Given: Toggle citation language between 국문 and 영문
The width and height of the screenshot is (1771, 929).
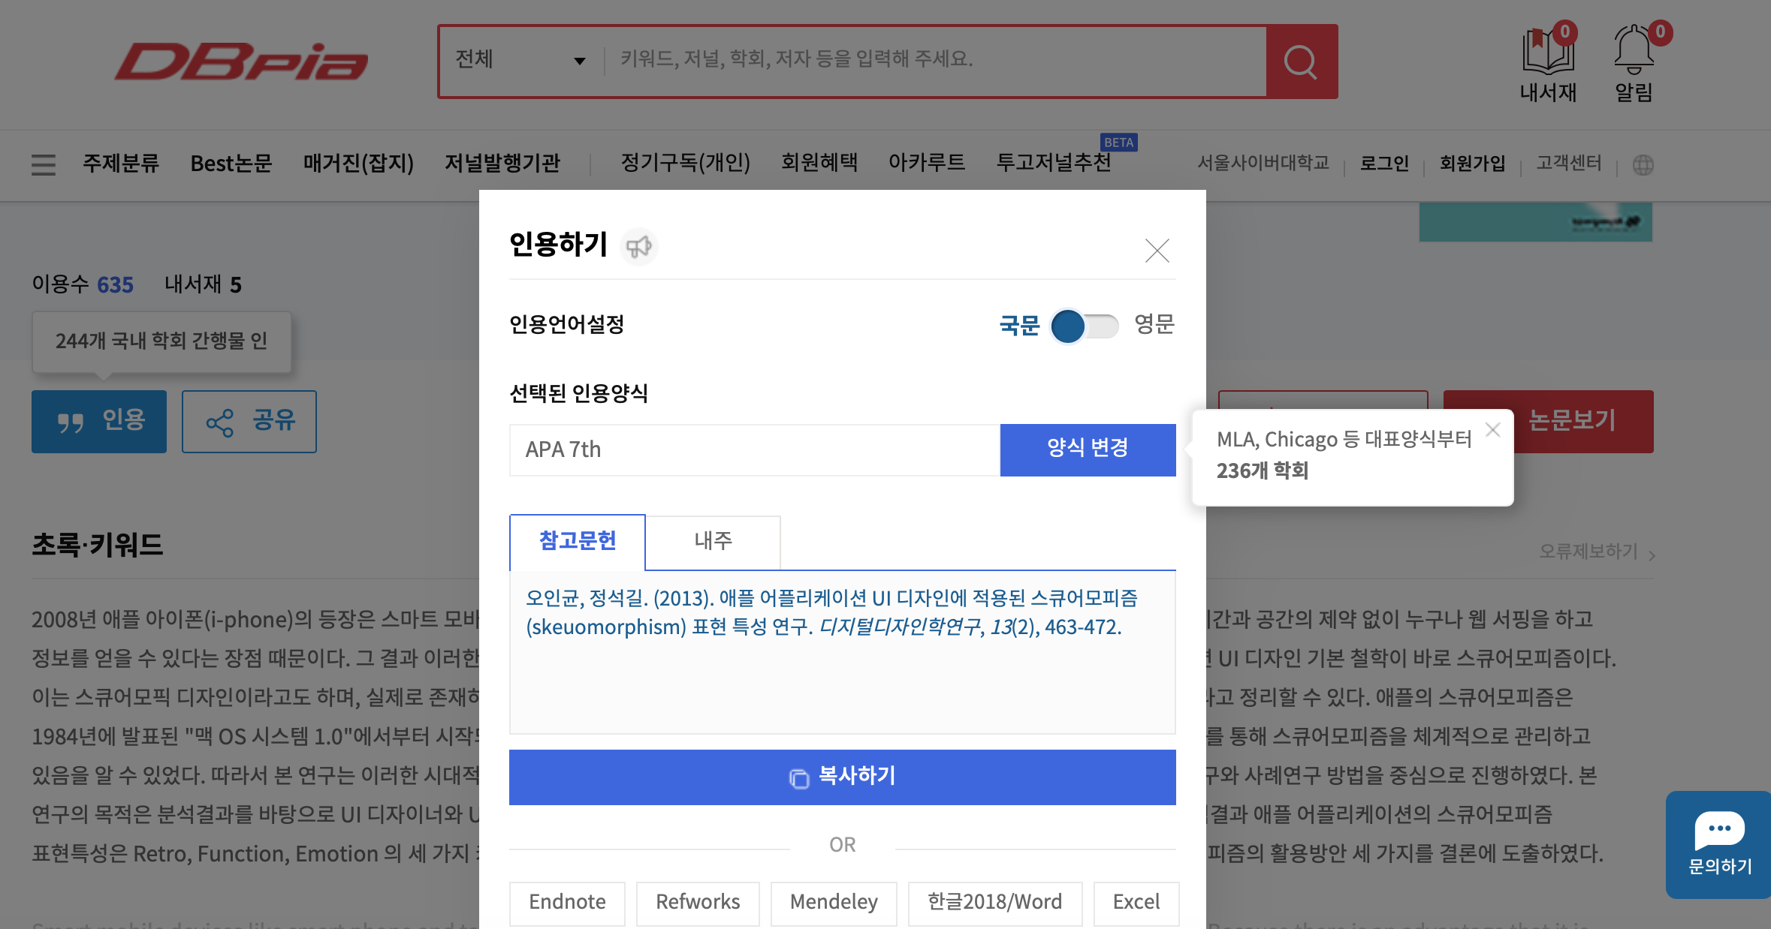Looking at the screenshot, I should (x=1085, y=326).
